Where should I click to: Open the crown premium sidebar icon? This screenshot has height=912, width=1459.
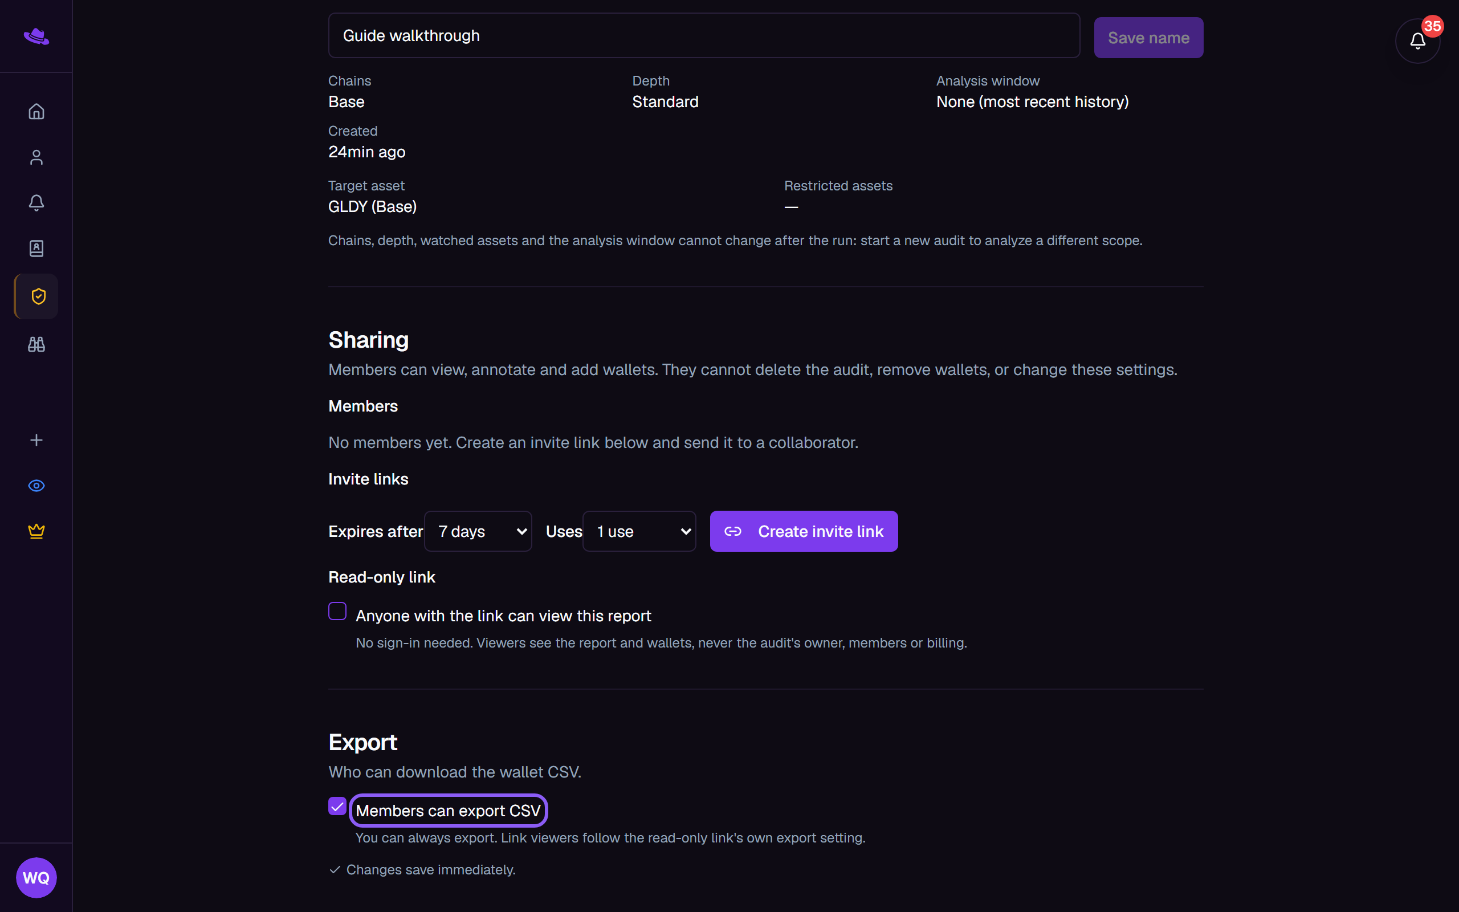pos(36,531)
